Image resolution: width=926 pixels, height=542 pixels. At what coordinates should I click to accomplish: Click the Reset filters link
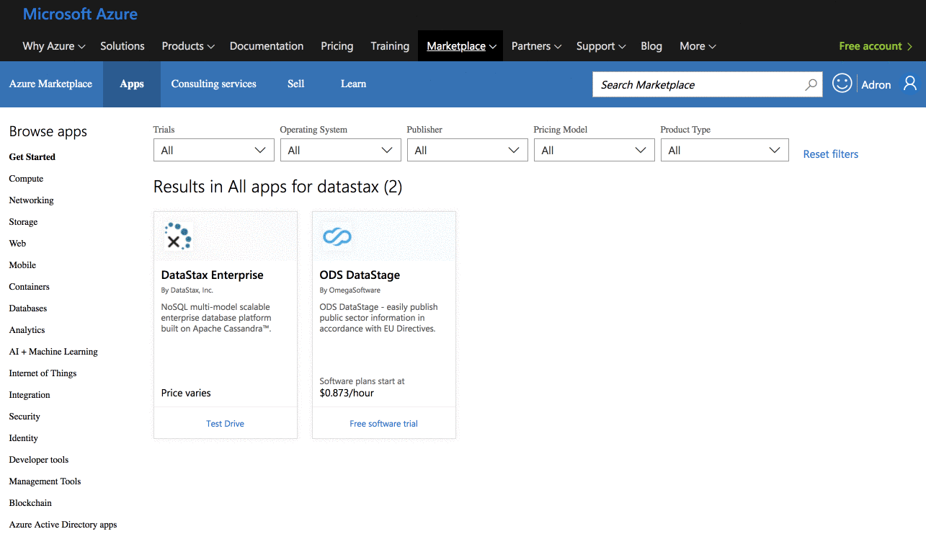coord(831,154)
